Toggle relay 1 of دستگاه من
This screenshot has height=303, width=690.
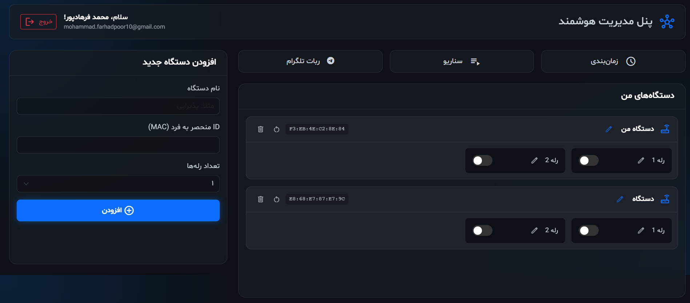coord(589,160)
